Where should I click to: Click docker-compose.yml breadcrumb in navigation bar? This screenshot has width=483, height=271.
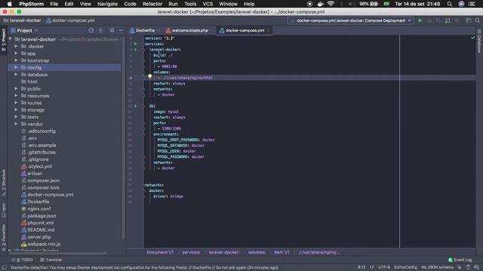tap(70, 20)
